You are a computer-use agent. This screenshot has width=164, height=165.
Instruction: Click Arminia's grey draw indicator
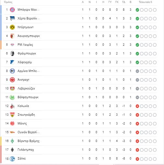click(137, 71)
